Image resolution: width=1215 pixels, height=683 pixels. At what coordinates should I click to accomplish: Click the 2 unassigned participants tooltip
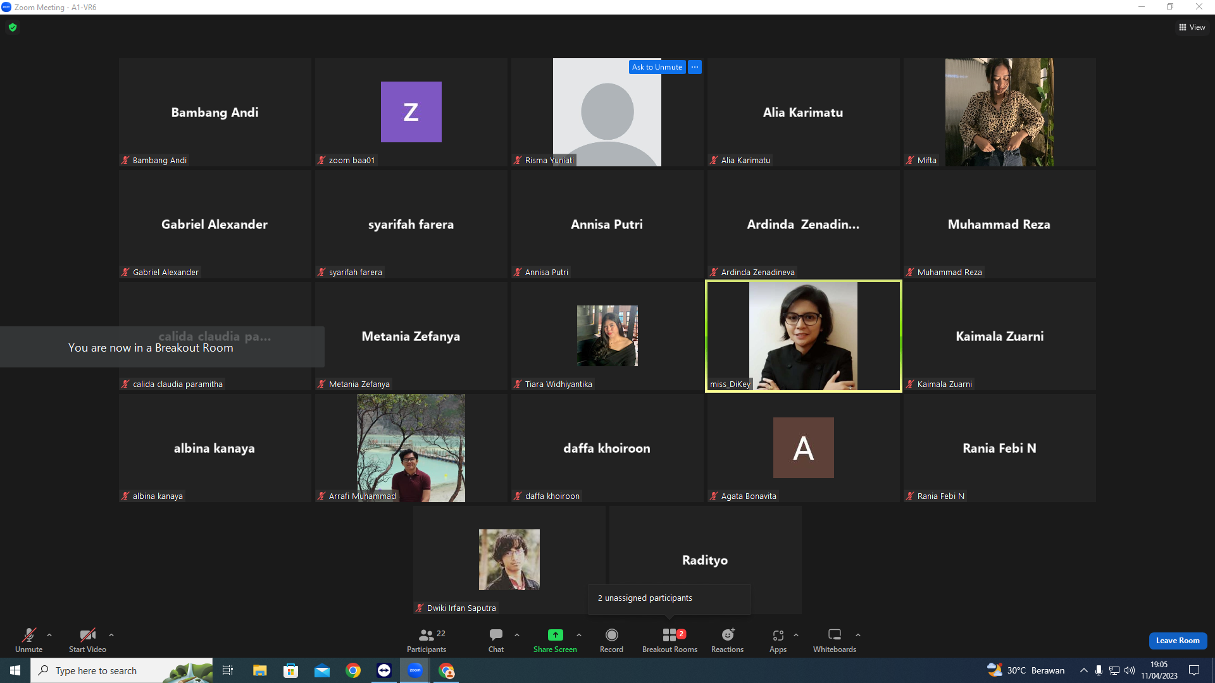point(670,598)
